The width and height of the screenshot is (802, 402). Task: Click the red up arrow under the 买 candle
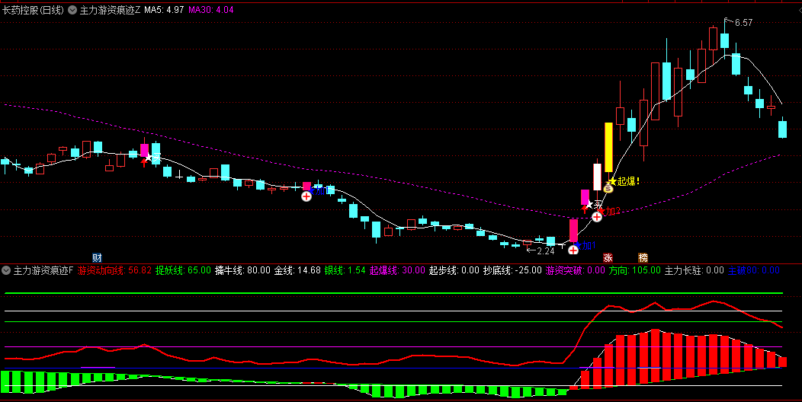click(585, 209)
